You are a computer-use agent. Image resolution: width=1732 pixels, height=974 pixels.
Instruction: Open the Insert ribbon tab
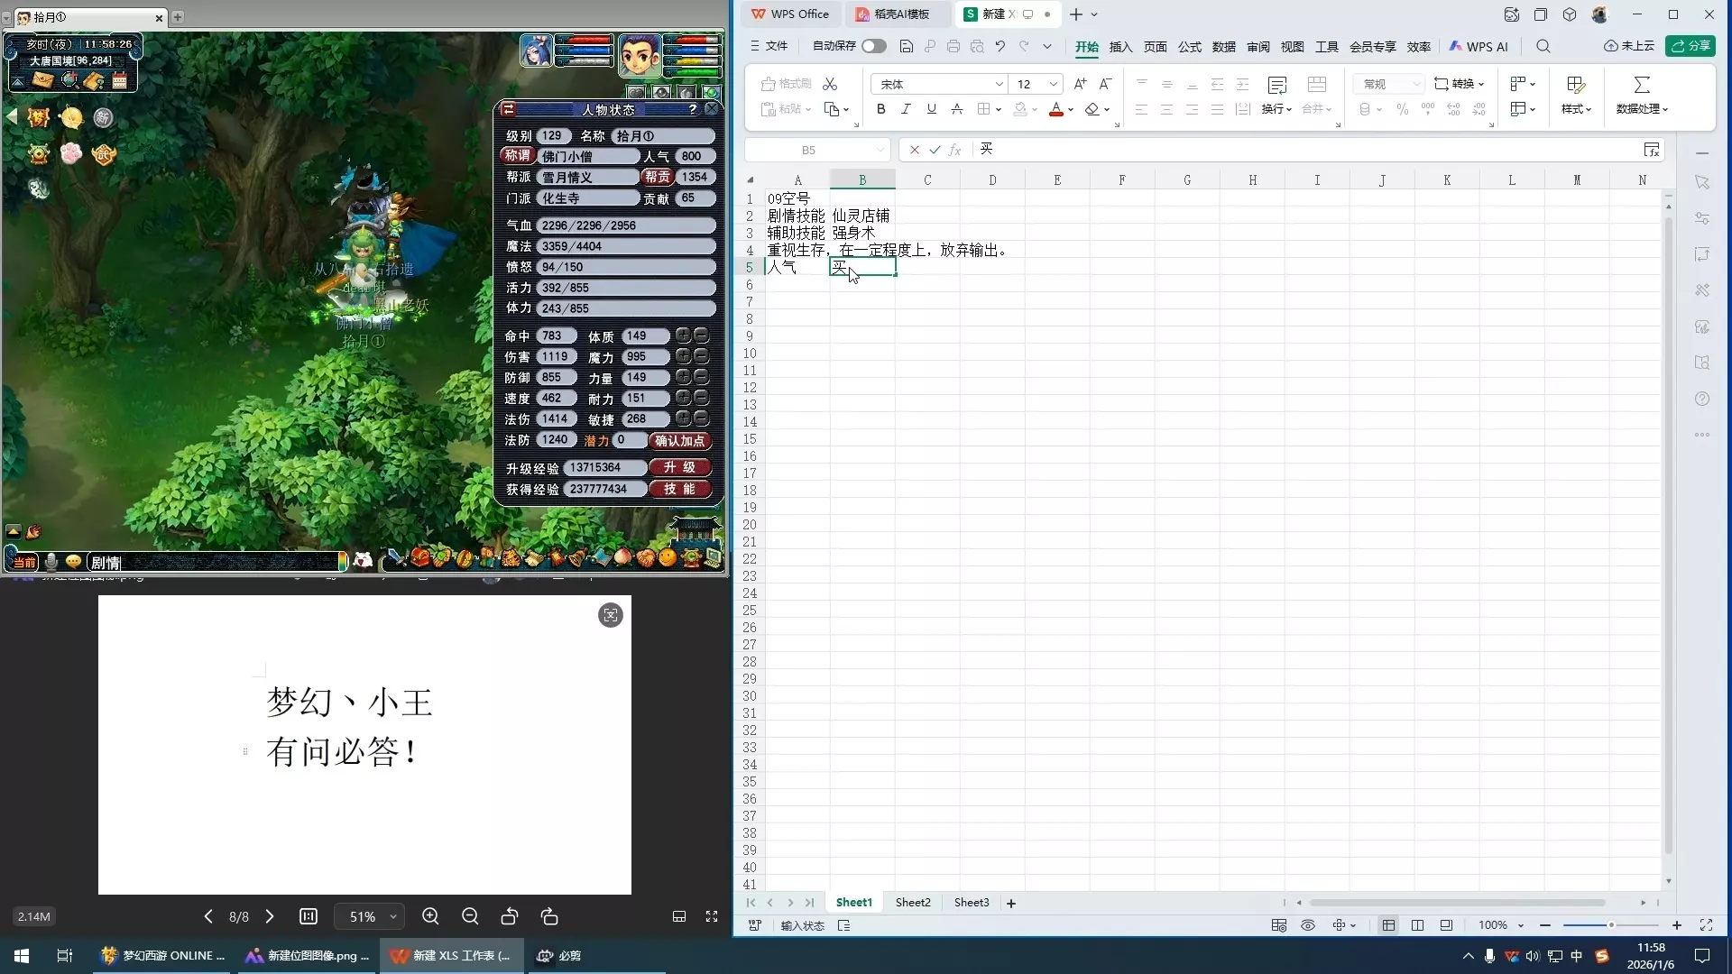1120,47
